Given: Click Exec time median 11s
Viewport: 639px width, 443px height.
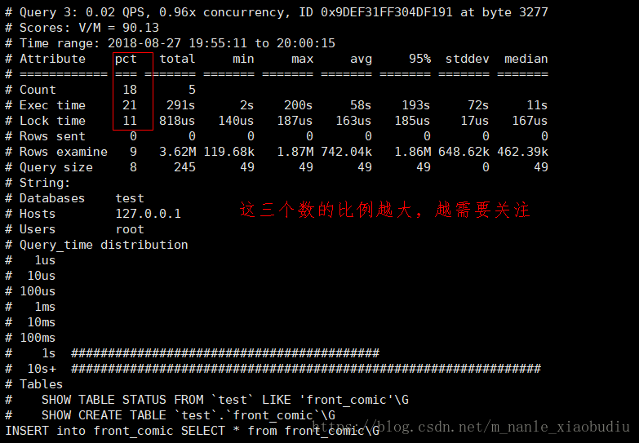Looking at the screenshot, I should click(x=537, y=105).
